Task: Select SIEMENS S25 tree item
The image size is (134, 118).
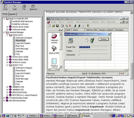Action: (x=18, y=90)
